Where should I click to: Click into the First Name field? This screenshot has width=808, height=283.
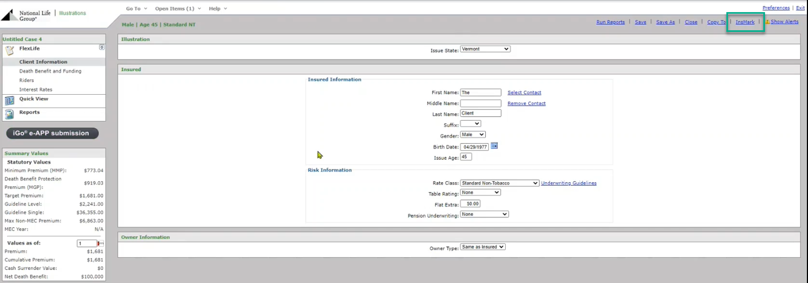pyautogui.click(x=480, y=92)
